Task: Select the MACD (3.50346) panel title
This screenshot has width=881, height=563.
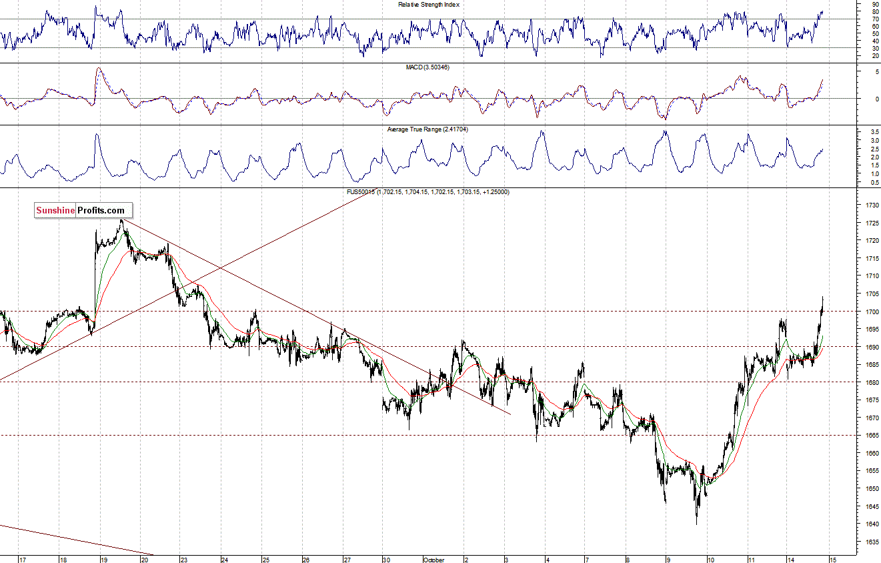Action: point(428,67)
